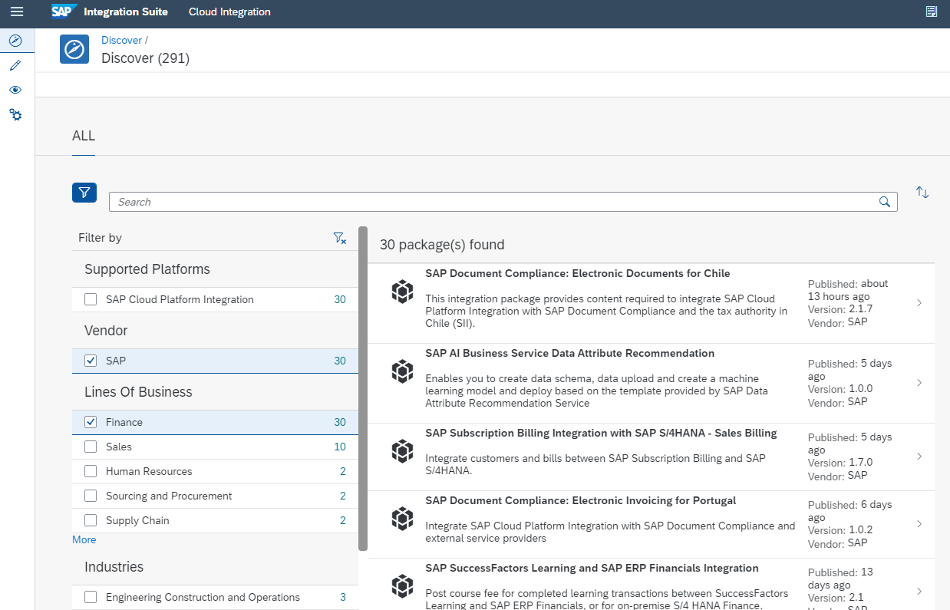The height and width of the screenshot is (610, 950).
Task: Click Version: 1.7.0 text
Action: tap(840, 463)
